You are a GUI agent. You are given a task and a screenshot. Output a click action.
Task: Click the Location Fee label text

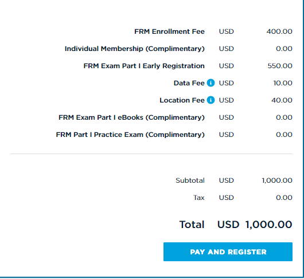pos(182,100)
